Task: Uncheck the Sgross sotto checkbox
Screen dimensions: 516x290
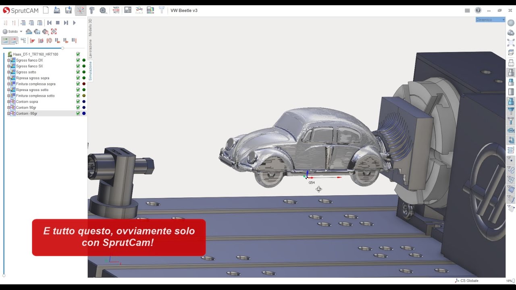Action: pos(78,72)
